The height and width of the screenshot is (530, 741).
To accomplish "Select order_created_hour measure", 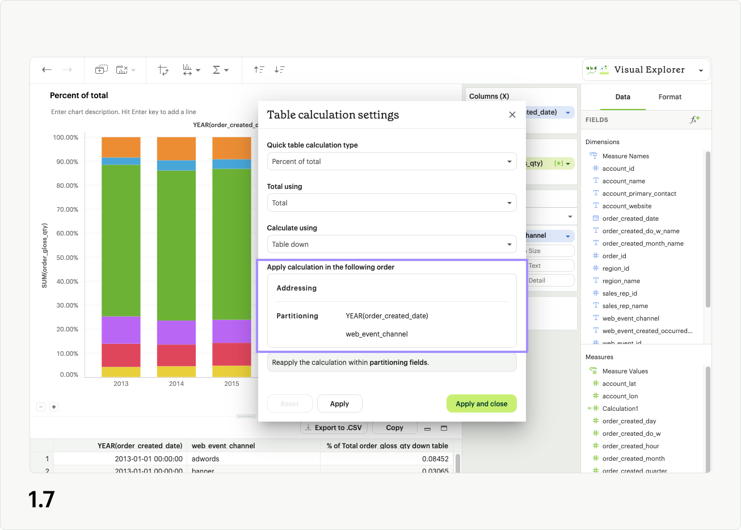I will coord(630,446).
